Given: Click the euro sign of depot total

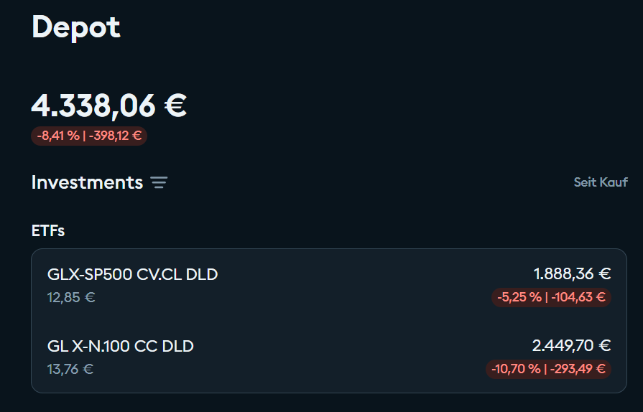Looking at the screenshot, I should point(175,106).
